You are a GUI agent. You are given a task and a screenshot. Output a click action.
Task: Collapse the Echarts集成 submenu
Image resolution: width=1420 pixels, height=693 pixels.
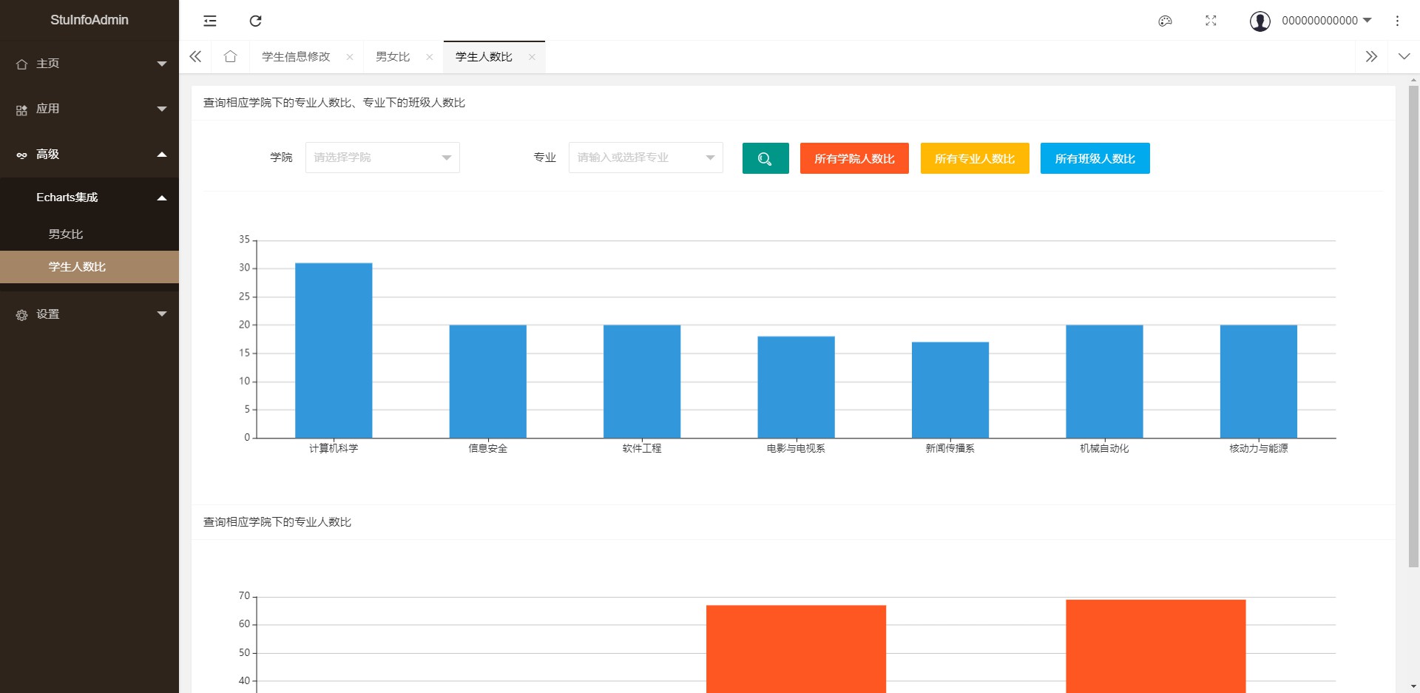[x=89, y=197]
